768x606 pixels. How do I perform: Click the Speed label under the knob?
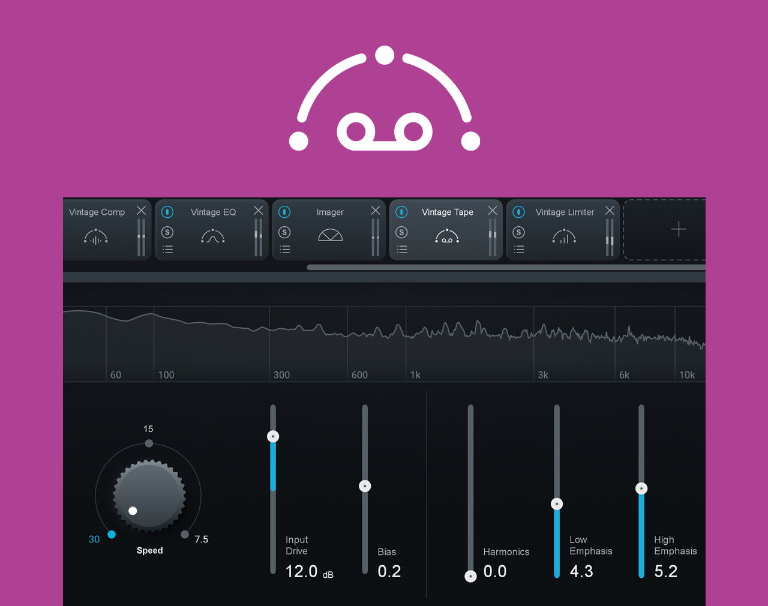point(149,551)
